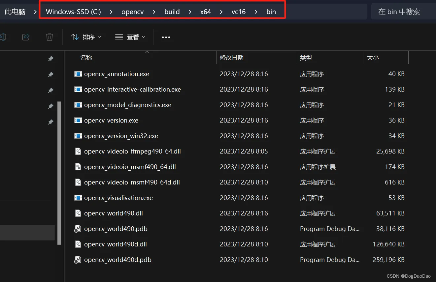The height and width of the screenshot is (282, 436).
Task: Navigate to Windows-SSD (C:) breadcrumb
Action: 73,12
